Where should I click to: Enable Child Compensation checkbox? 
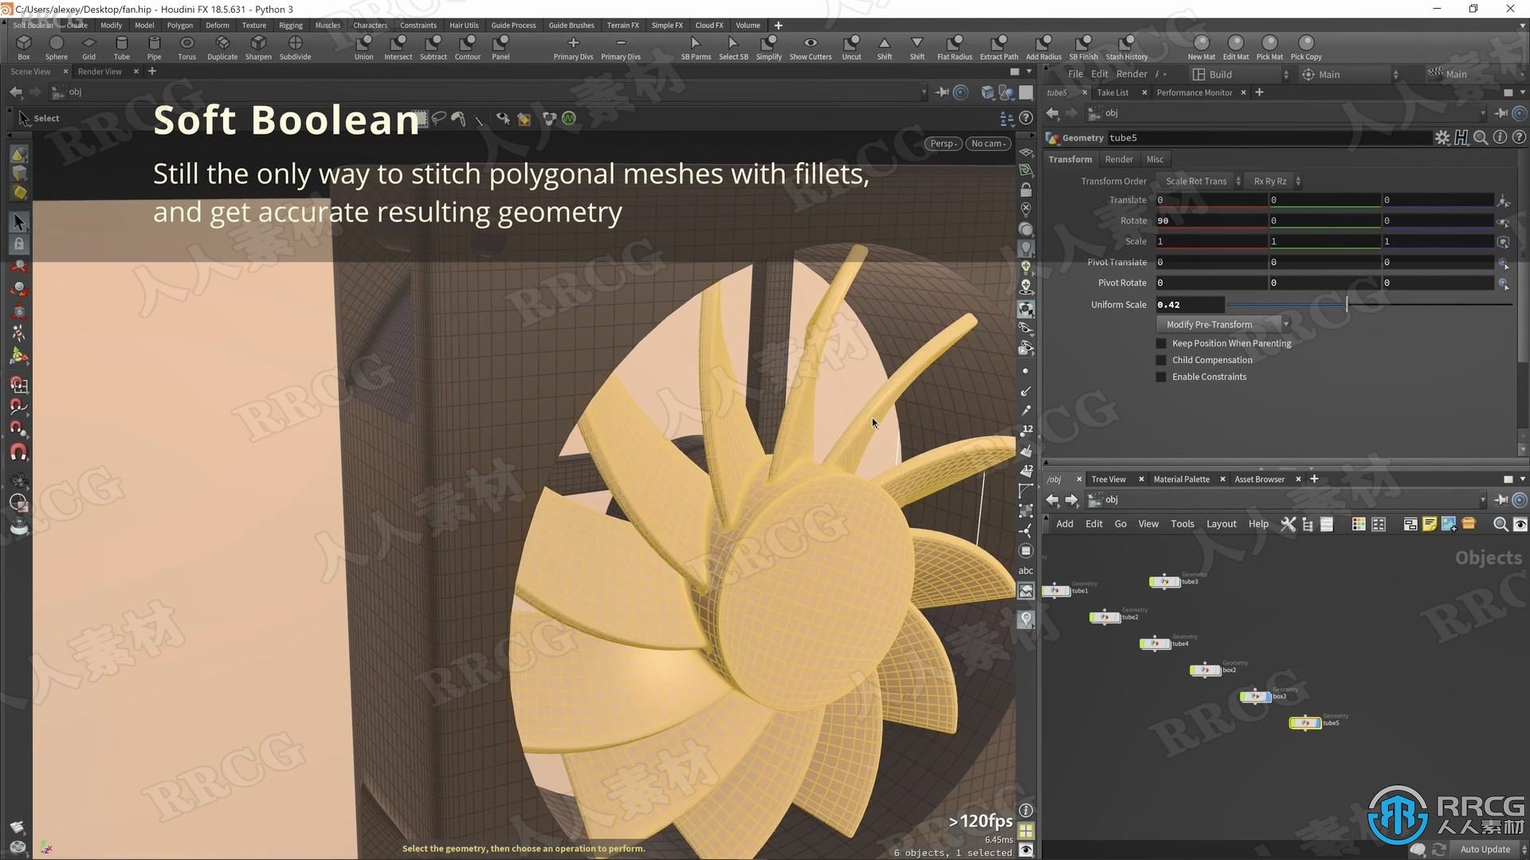coord(1162,359)
